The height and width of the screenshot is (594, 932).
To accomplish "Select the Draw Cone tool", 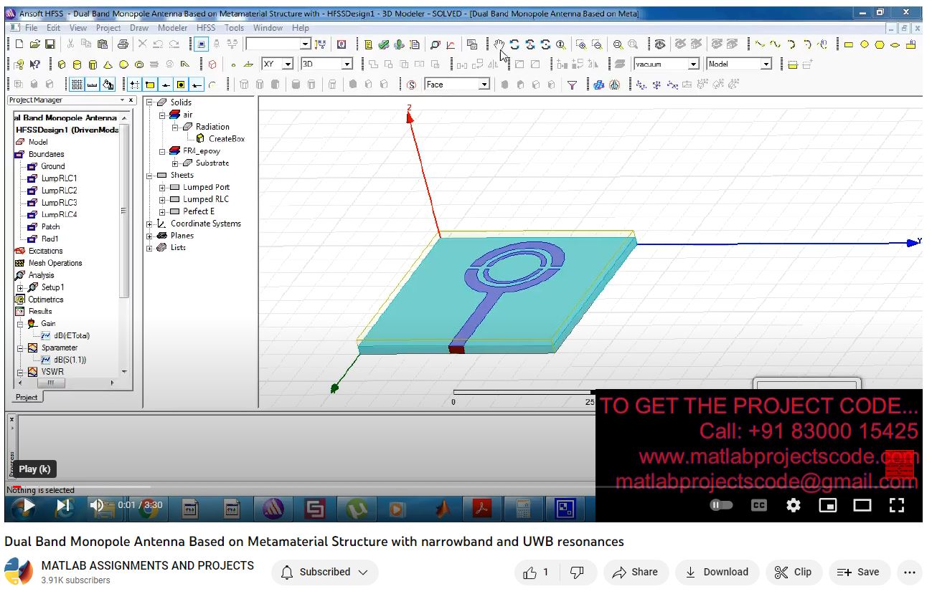I will [x=108, y=64].
